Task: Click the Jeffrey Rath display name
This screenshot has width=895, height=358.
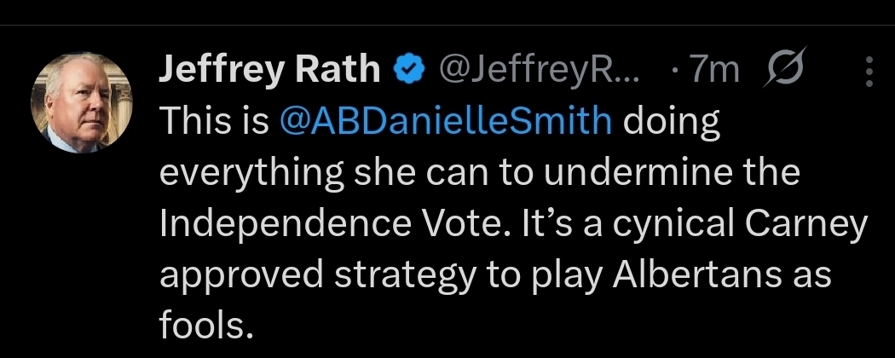Action: pos(268,70)
